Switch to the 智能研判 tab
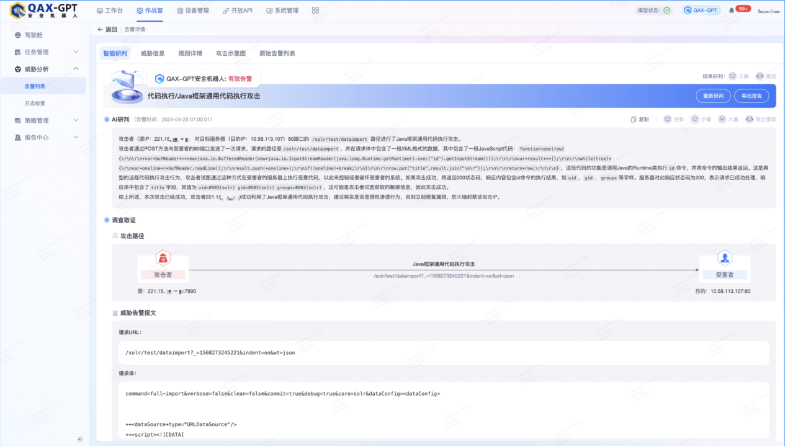 (115, 53)
